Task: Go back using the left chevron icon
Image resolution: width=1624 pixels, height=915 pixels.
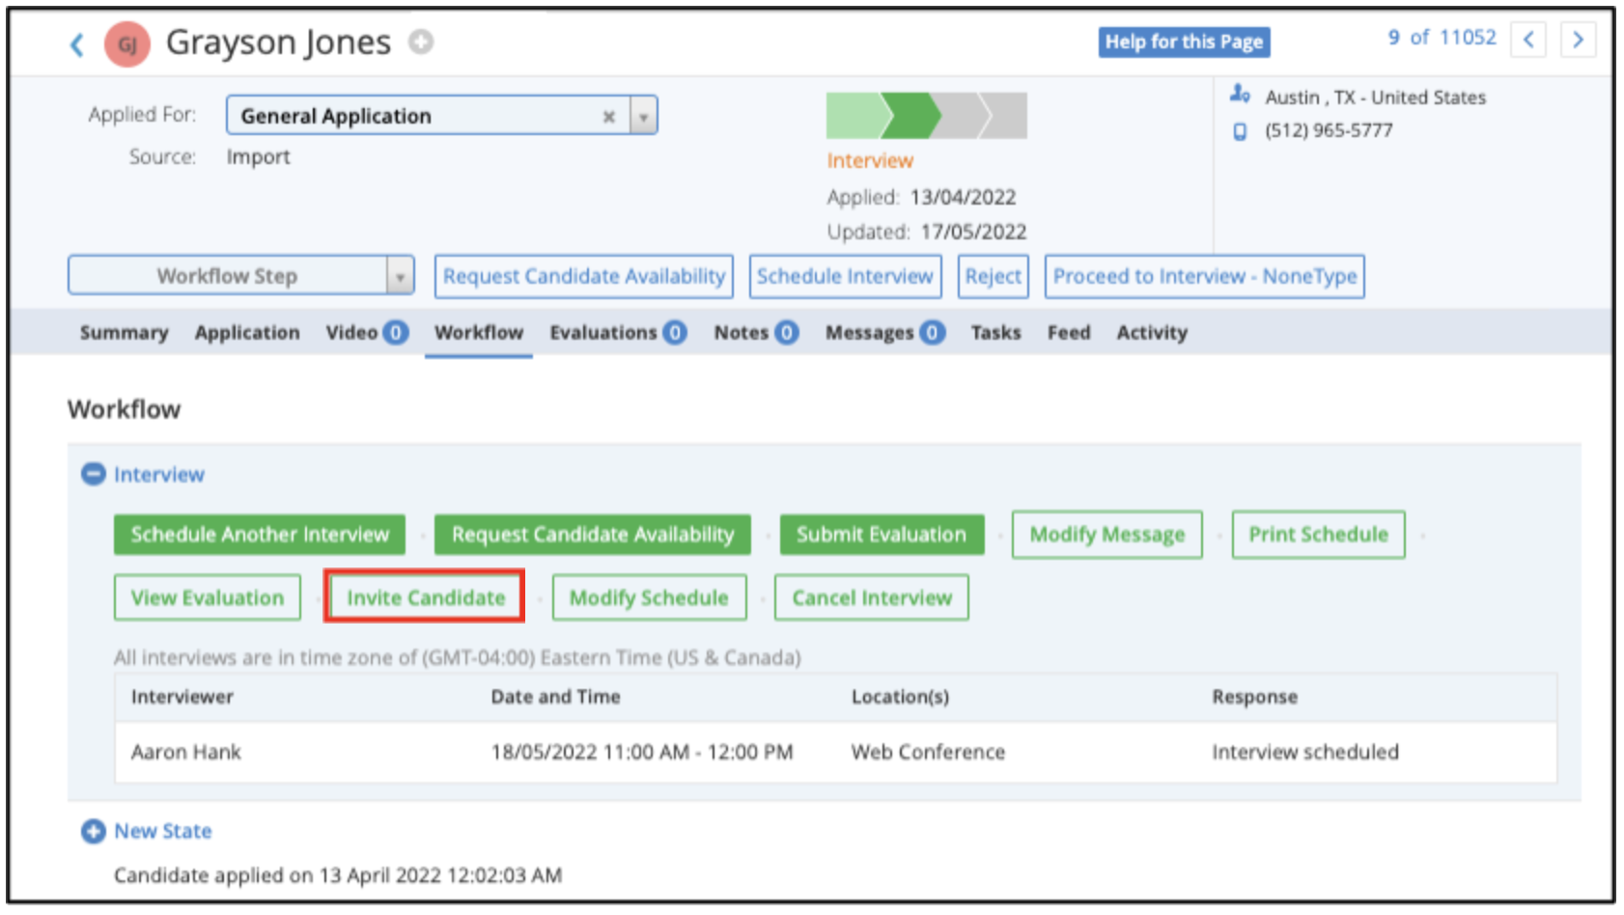Action: pos(77,44)
